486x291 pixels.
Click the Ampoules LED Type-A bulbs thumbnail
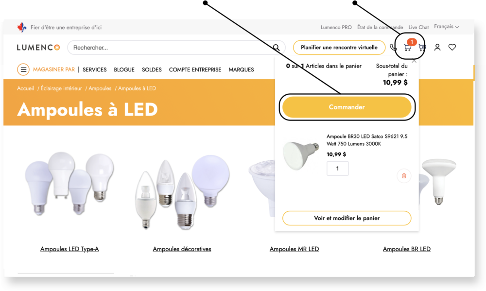(x=69, y=184)
